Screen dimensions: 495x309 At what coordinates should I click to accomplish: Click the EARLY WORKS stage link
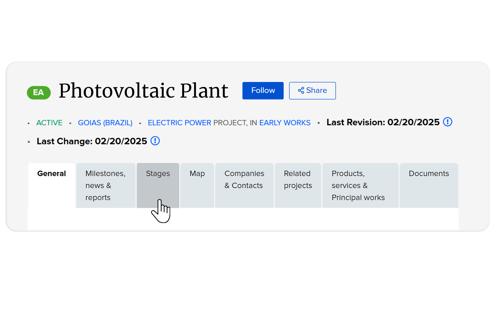[285, 123]
